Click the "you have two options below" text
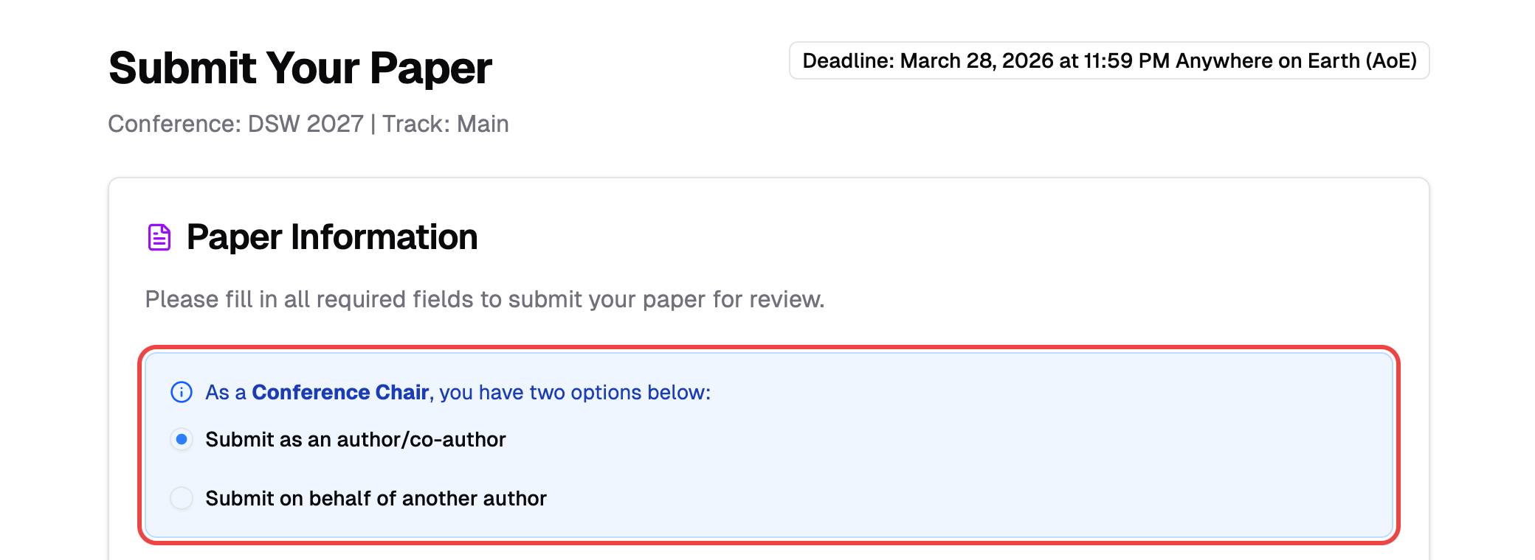1535x560 pixels. [x=574, y=392]
